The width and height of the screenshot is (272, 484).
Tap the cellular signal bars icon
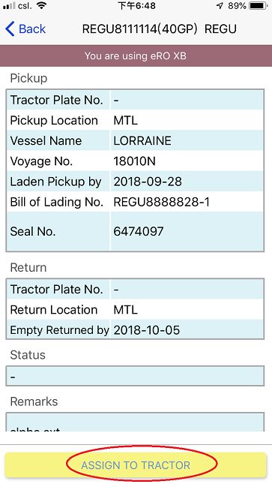click(9, 6)
